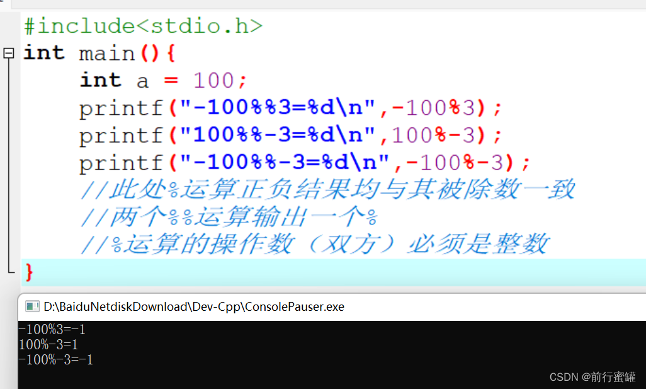This screenshot has width=646, height=389.
Task: Collapse the main function fold marker
Action: click(9, 53)
